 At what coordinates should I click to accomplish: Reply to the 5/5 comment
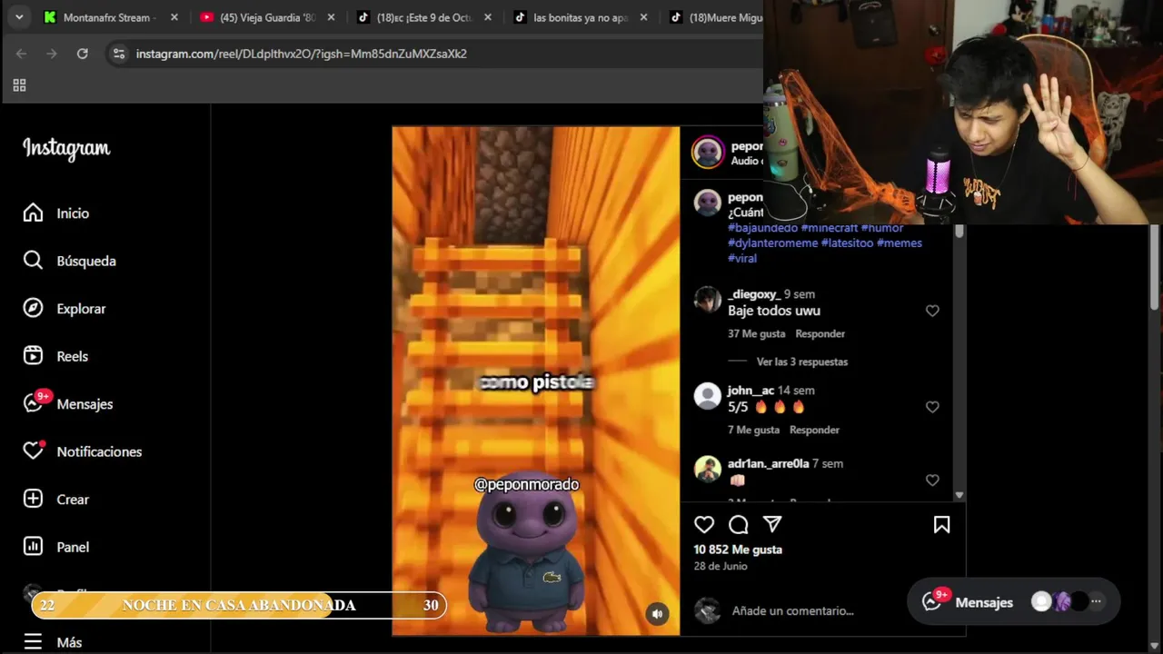(x=814, y=430)
